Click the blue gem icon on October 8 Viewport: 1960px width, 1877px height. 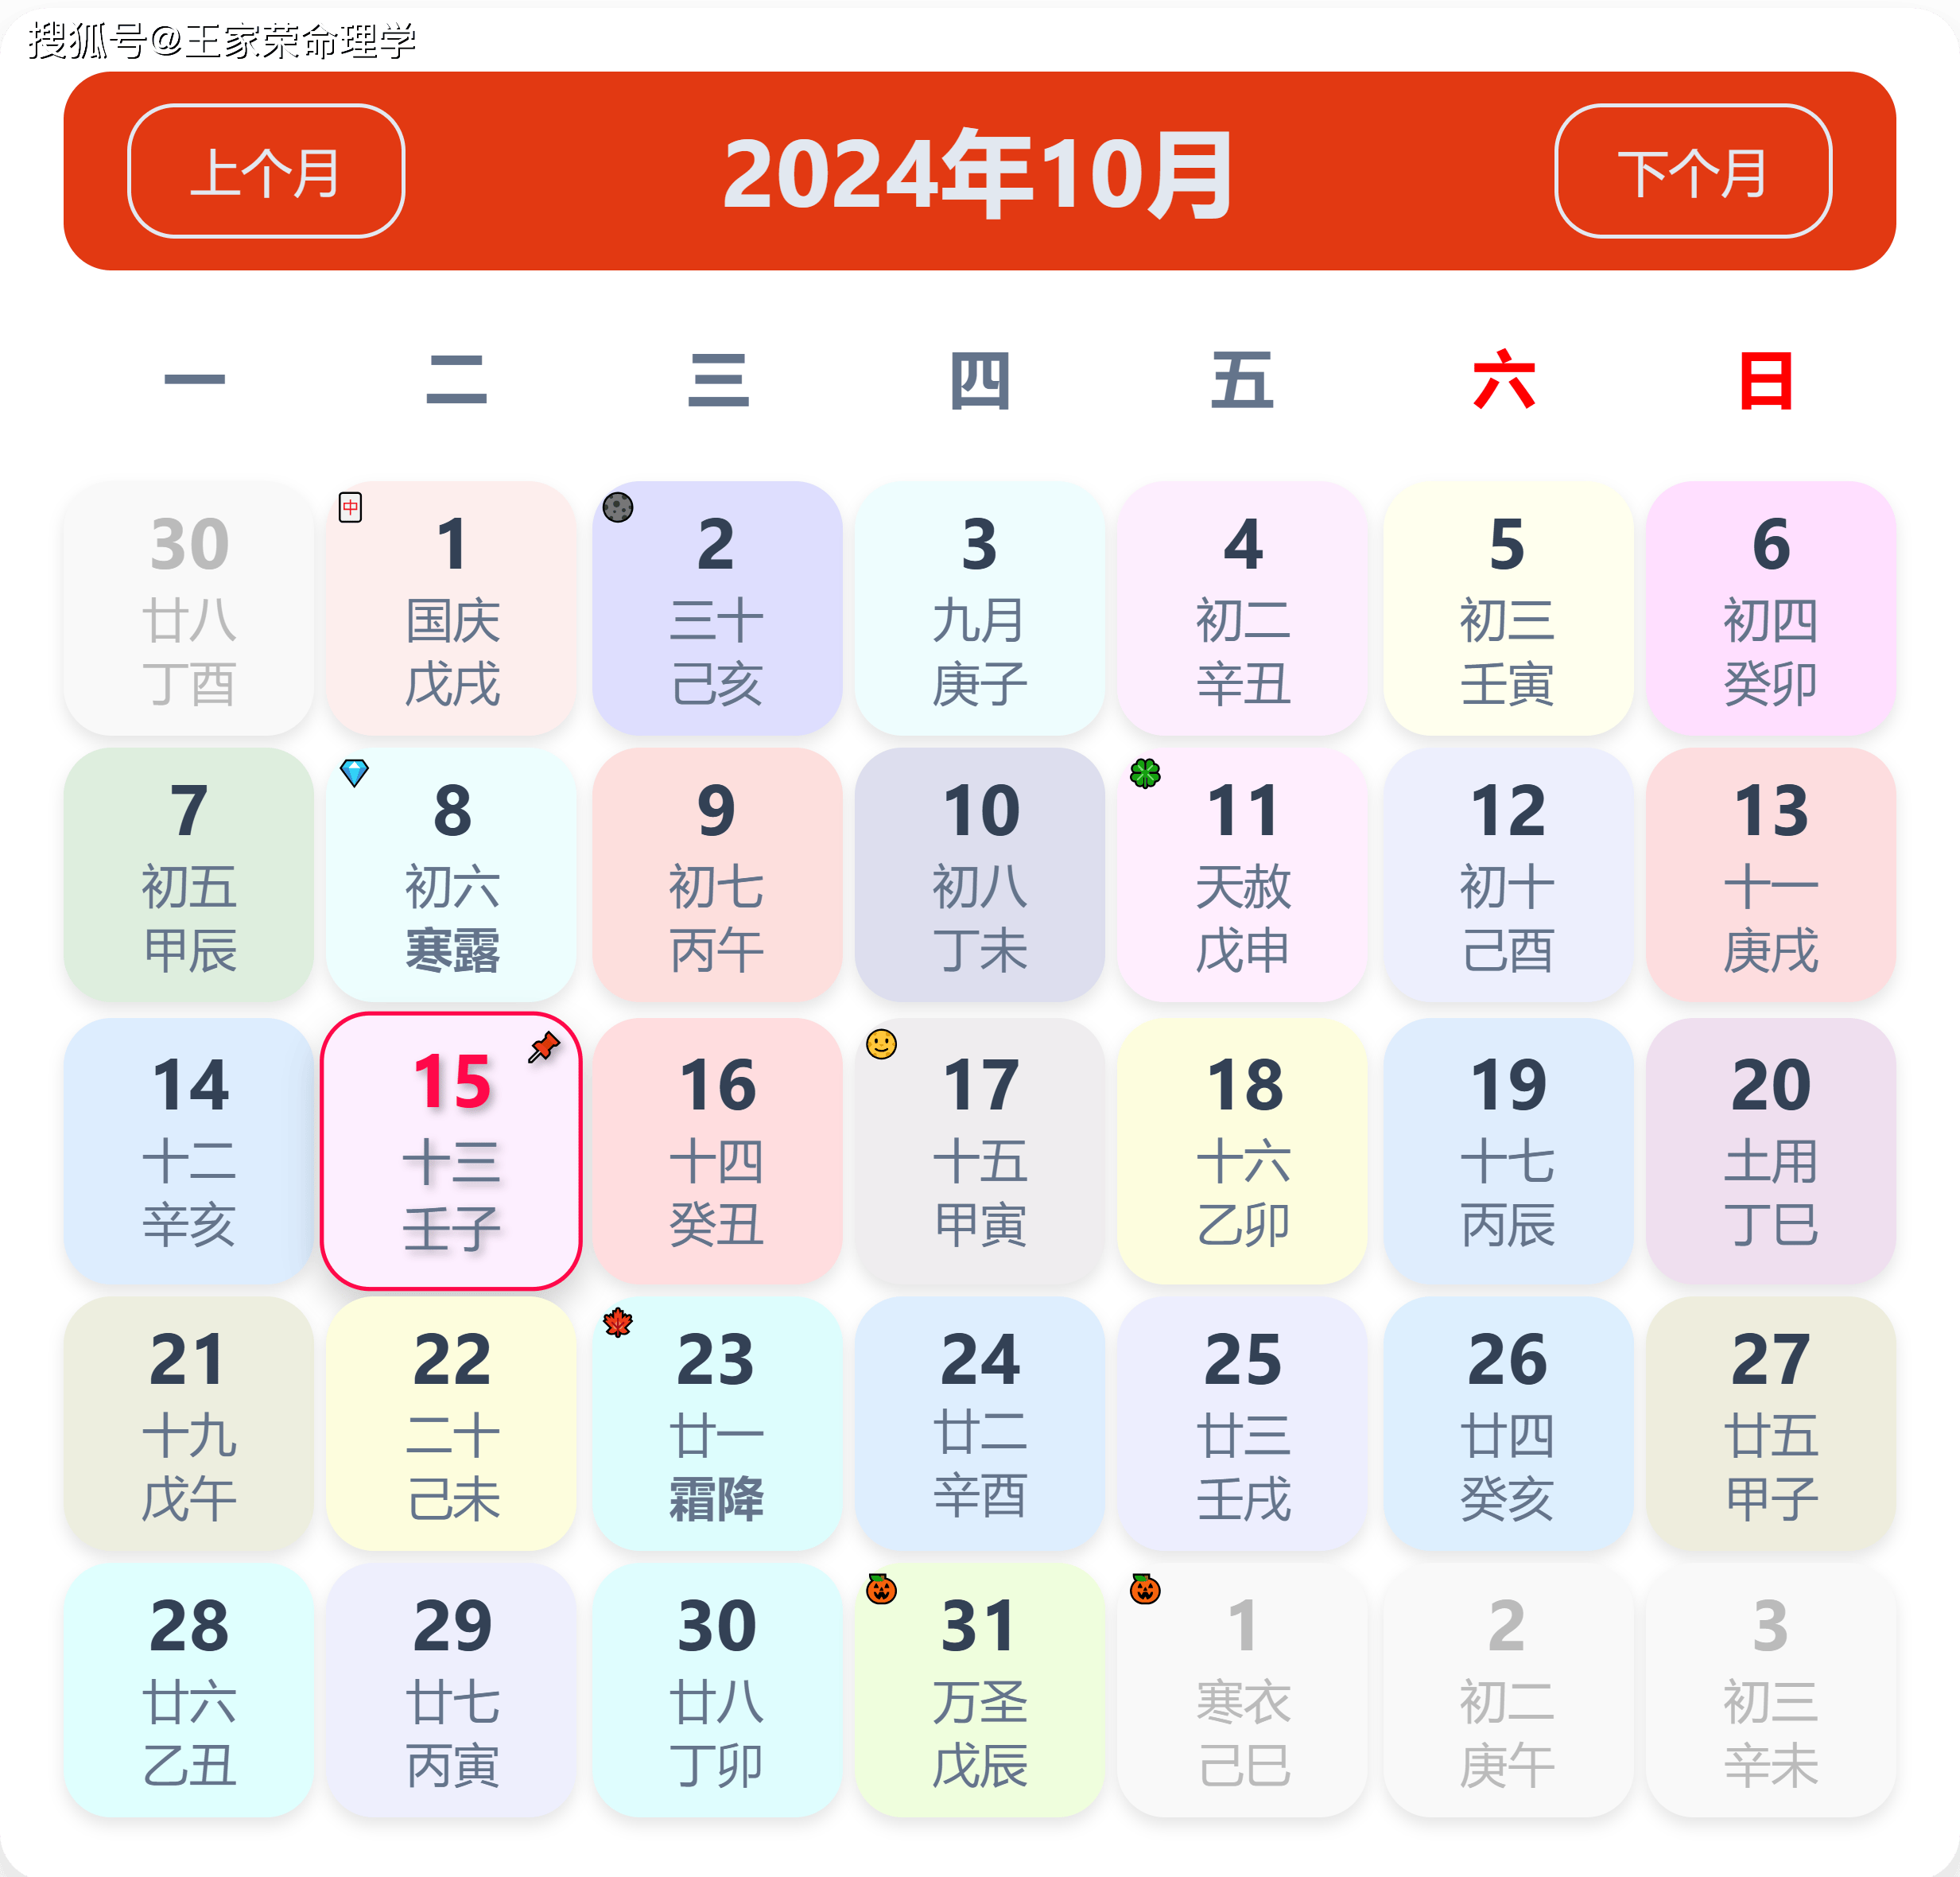[354, 772]
